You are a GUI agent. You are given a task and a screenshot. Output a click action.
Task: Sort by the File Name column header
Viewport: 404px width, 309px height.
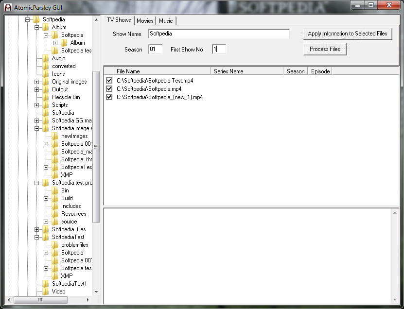point(161,71)
